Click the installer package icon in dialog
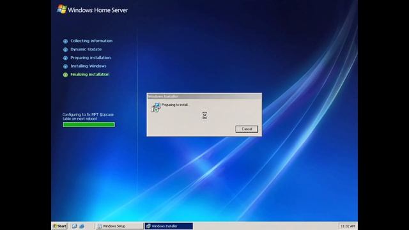The image size is (409, 230). tap(156, 107)
